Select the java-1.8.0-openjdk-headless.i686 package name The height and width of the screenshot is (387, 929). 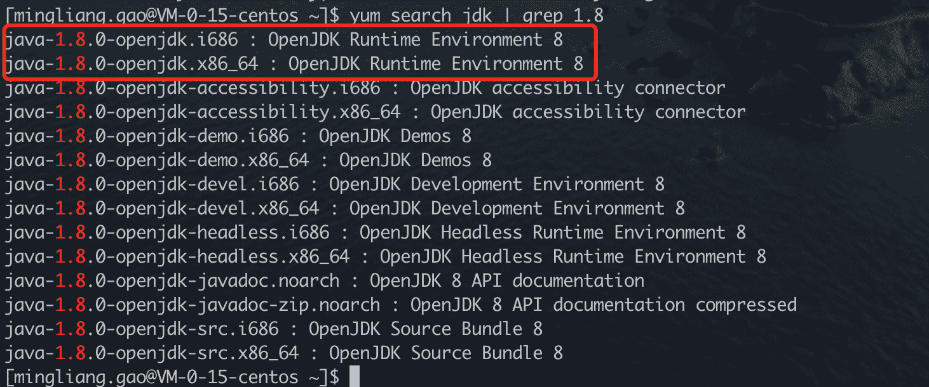(167, 233)
